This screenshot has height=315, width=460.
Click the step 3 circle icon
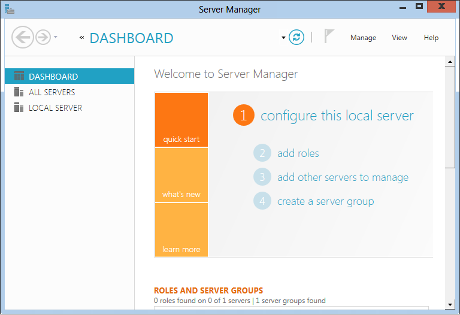[x=262, y=177]
